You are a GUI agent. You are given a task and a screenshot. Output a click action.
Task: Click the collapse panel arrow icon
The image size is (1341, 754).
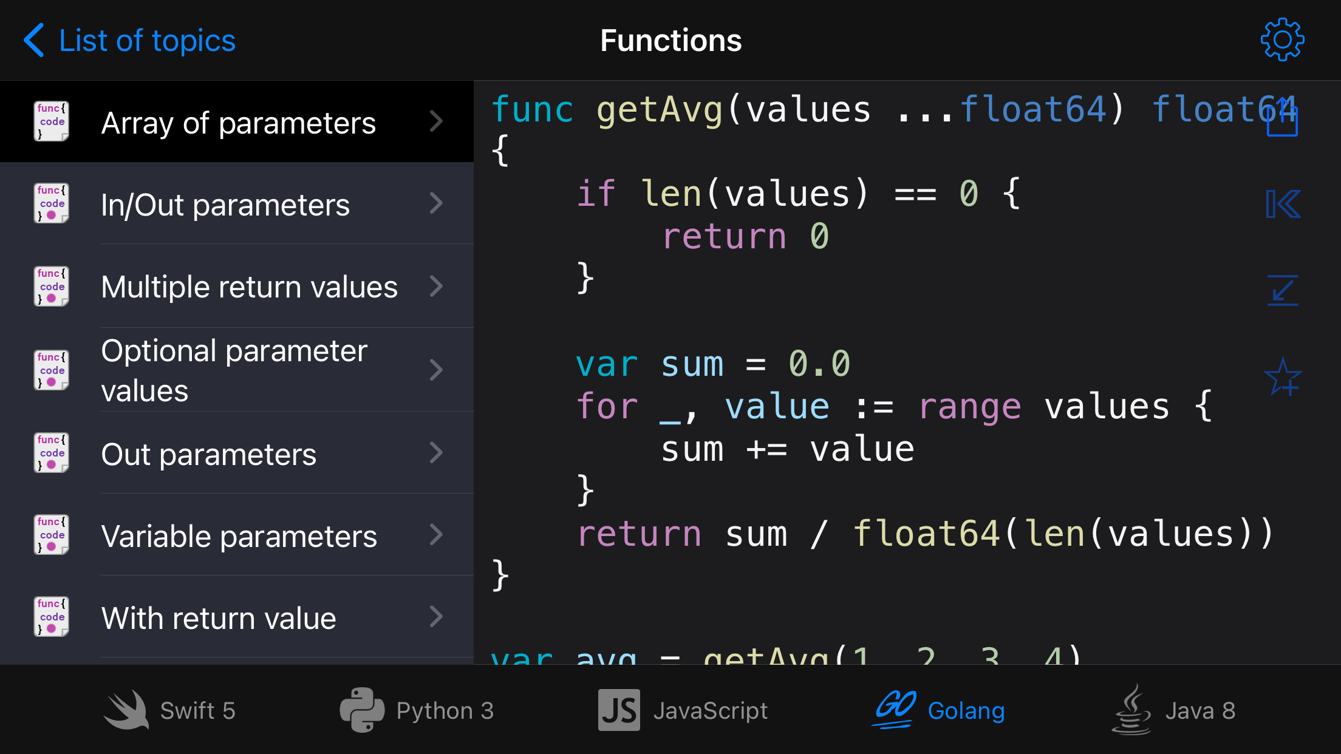pos(1283,204)
